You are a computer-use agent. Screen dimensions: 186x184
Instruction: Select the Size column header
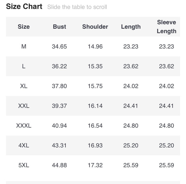[24, 27]
